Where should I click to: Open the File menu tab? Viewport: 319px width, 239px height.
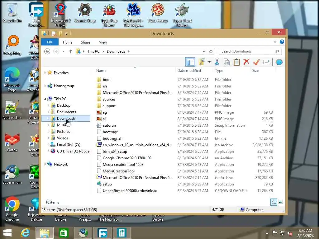tap(50, 42)
